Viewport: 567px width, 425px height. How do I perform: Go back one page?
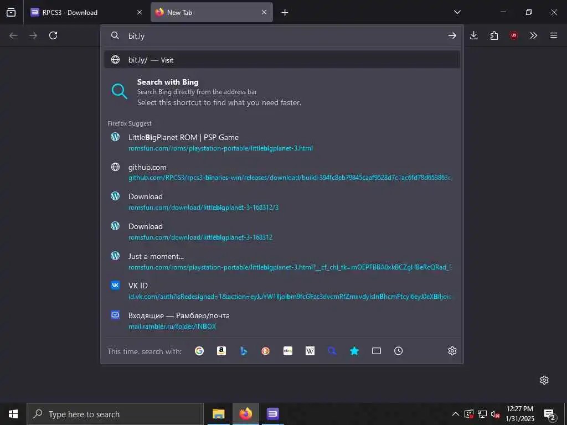click(13, 35)
